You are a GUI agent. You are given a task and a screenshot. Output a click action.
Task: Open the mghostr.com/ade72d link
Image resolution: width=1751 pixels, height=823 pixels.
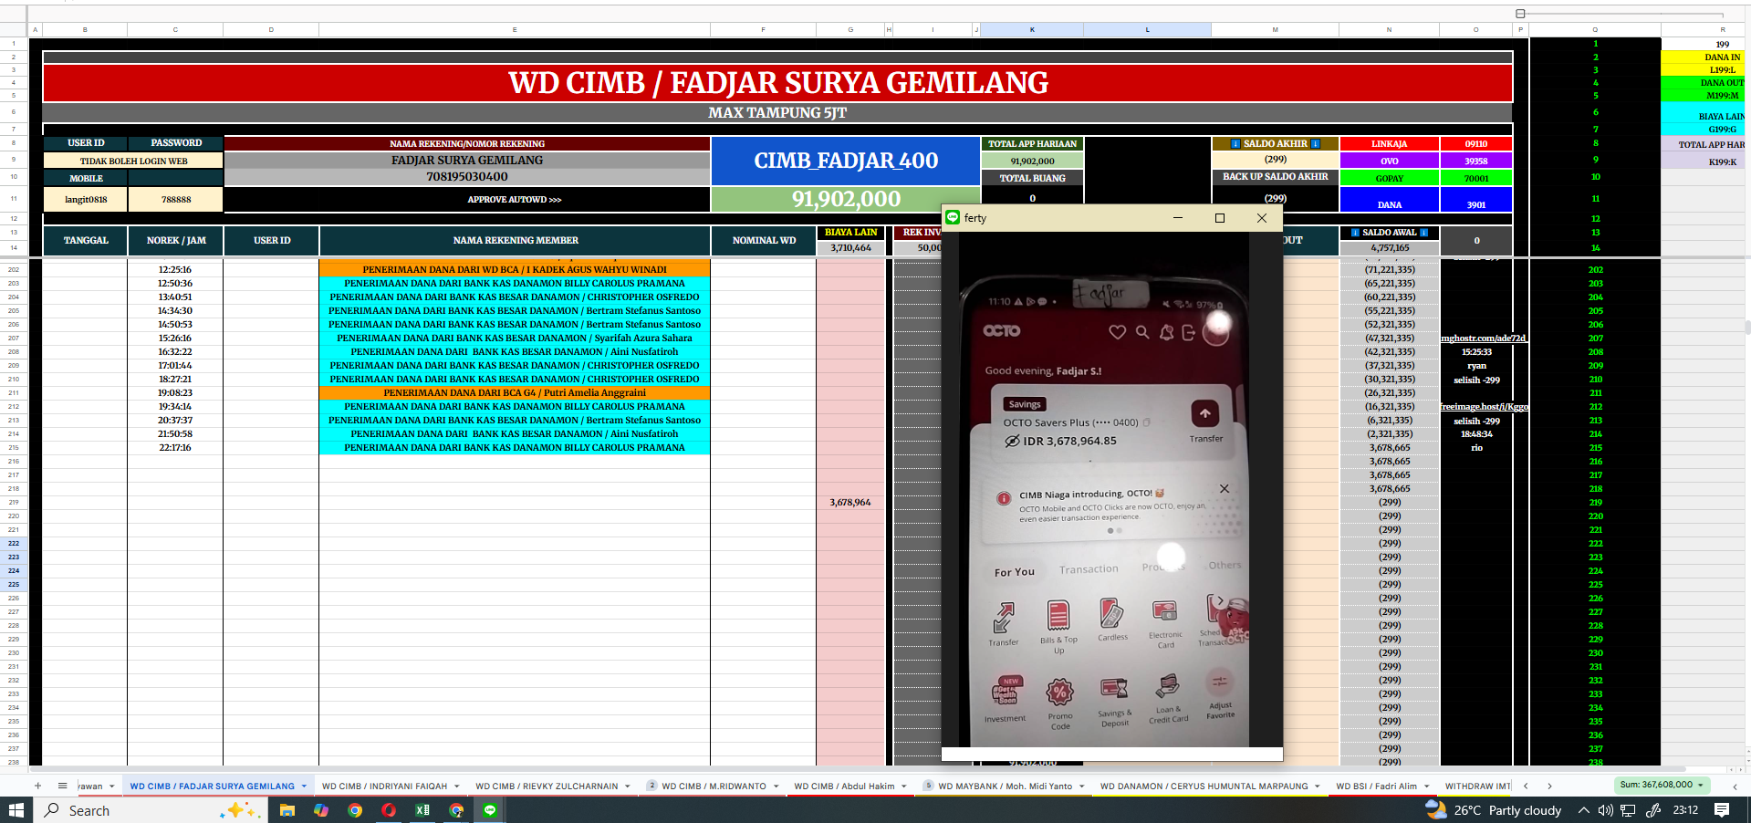tap(1484, 339)
